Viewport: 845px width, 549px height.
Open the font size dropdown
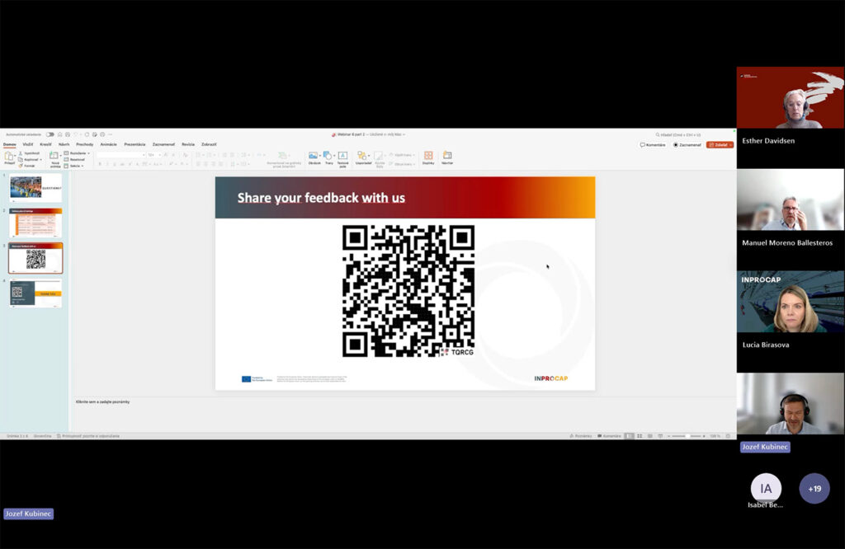tap(159, 154)
